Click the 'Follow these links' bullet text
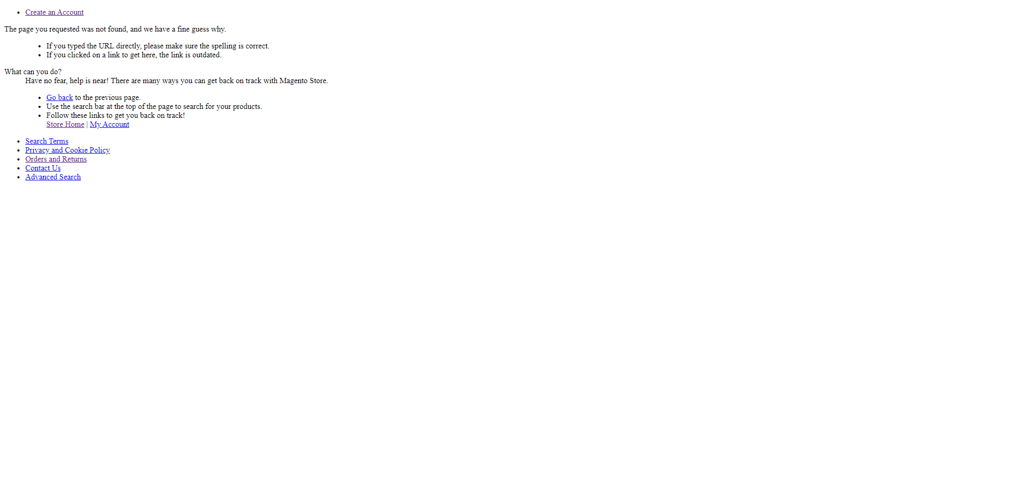This screenshot has height=493, width=1012. [x=115, y=115]
